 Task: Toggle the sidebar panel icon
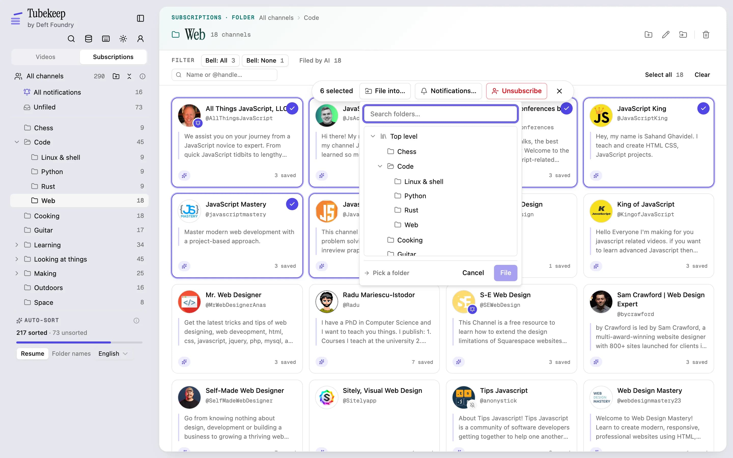(140, 19)
